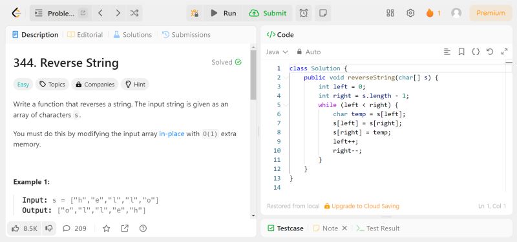Open the debugger bug icon
Viewport: 517px width, 242px height.
(195, 13)
